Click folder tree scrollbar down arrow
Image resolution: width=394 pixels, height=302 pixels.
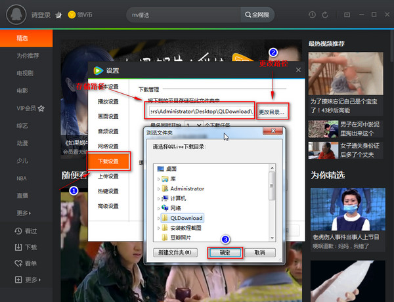[272, 238]
